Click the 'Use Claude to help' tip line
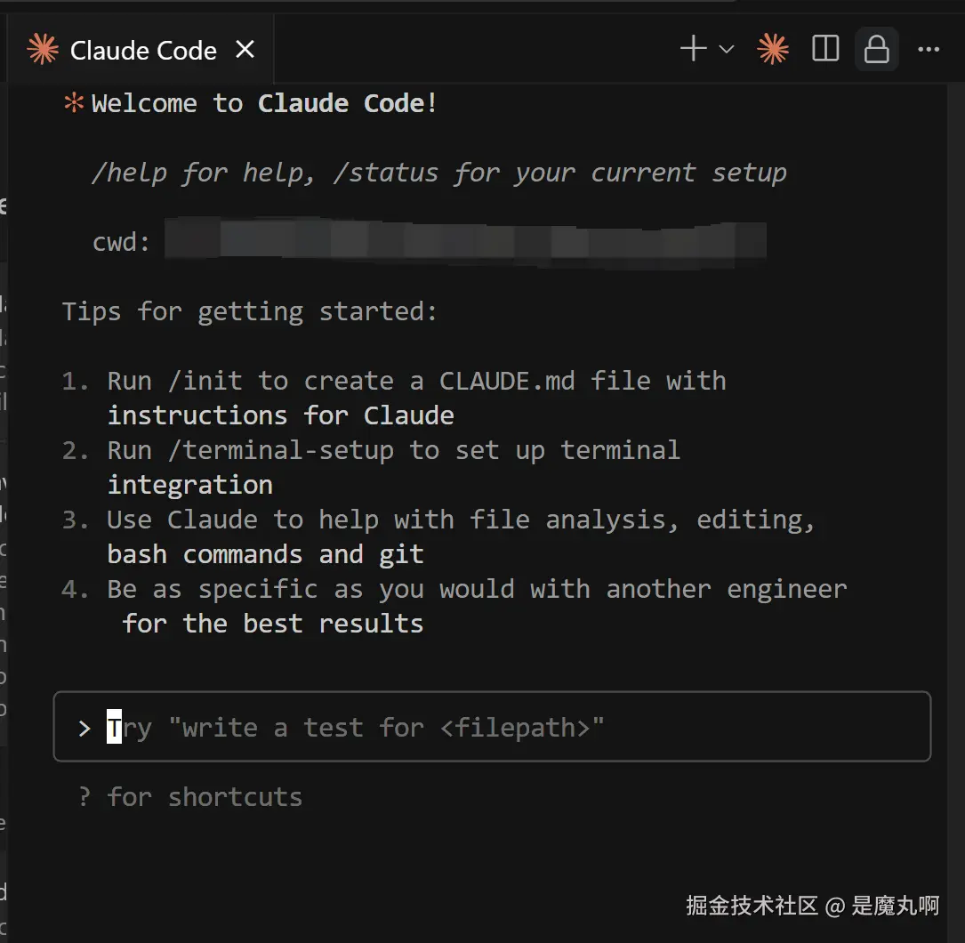 461,520
